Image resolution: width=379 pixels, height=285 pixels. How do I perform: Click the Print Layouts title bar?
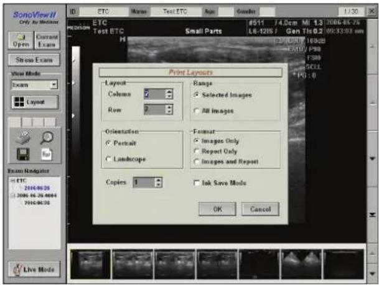[x=190, y=72]
